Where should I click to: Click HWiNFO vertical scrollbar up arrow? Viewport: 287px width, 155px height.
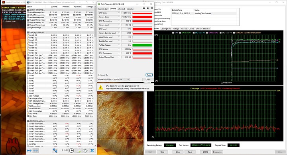click(95, 7)
